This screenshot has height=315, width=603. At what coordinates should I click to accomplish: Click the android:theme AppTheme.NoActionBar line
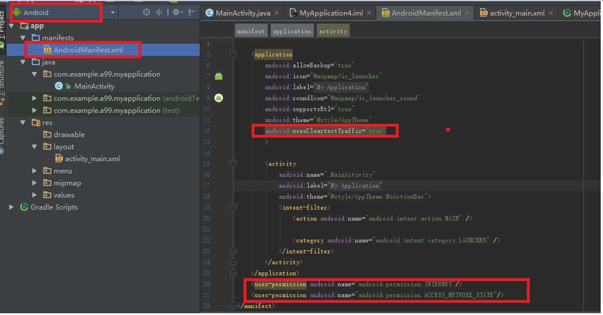point(354,196)
